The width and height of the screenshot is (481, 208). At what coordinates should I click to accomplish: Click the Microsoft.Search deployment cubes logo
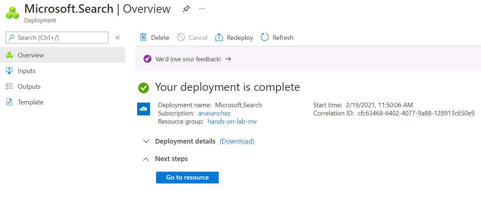pyautogui.click(x=12, y=13)
